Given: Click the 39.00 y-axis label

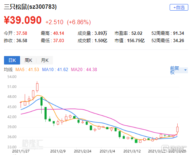Looking at the screenshot, I should pyautogui.click(x=12, y=127).
